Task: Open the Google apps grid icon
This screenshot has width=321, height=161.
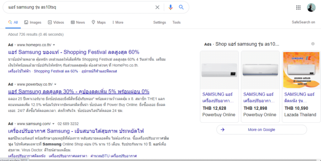Action: 298,7
